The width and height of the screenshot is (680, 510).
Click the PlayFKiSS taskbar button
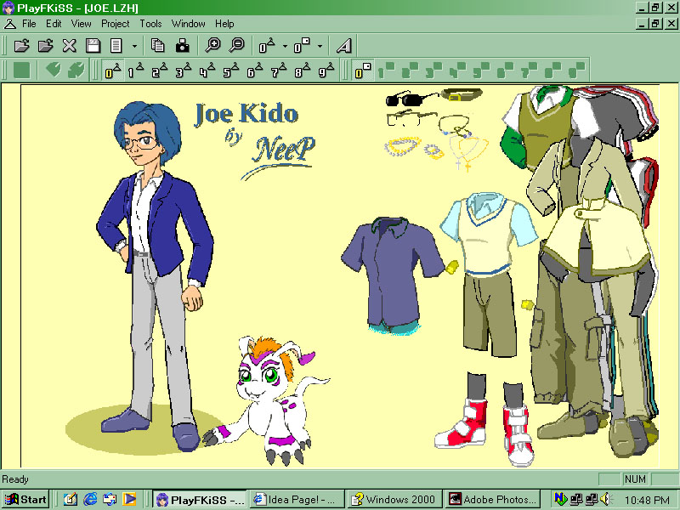pyautogui.click(x=200, y=500)
